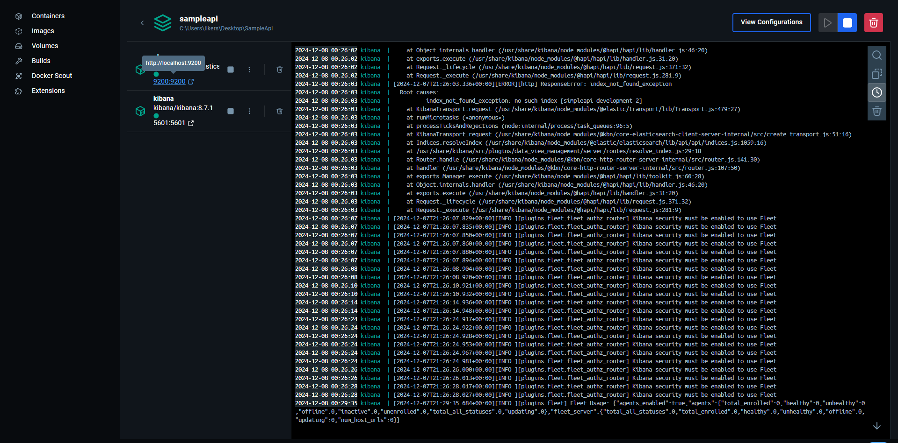Click image name kibana/kibana:8.7.1
898x443 pixels.
click(183, 108)
